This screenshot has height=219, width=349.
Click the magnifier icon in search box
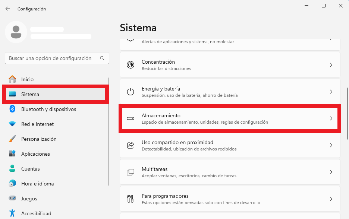tap(102, 58)
